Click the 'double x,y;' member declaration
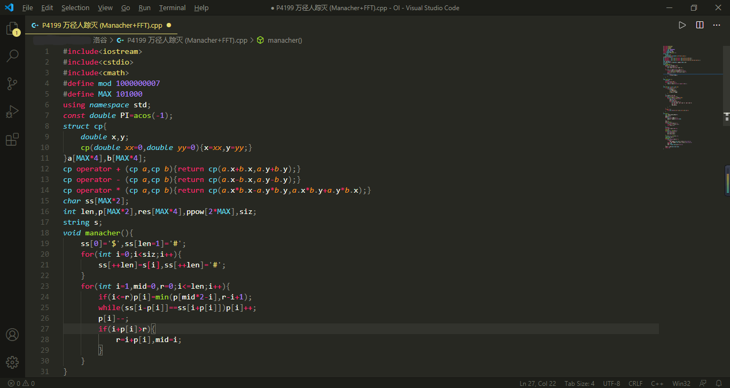Viewport: 730px width, 388px height. (105, 137)
